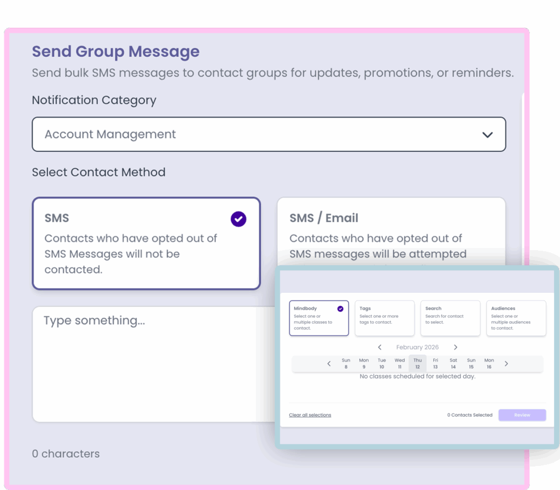Go to previous month before February 2026

pyautogui.click(x=380, y=347)
